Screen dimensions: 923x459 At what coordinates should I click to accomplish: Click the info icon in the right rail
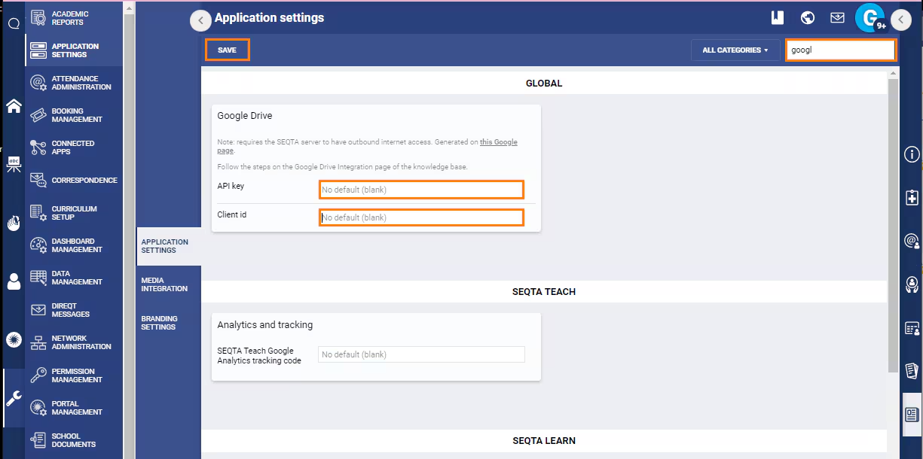(x=912, y=155)
